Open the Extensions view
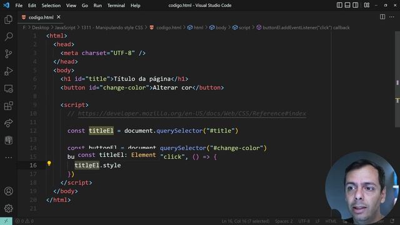Viewport: 400px width, 225px height. tap(8, 106)
